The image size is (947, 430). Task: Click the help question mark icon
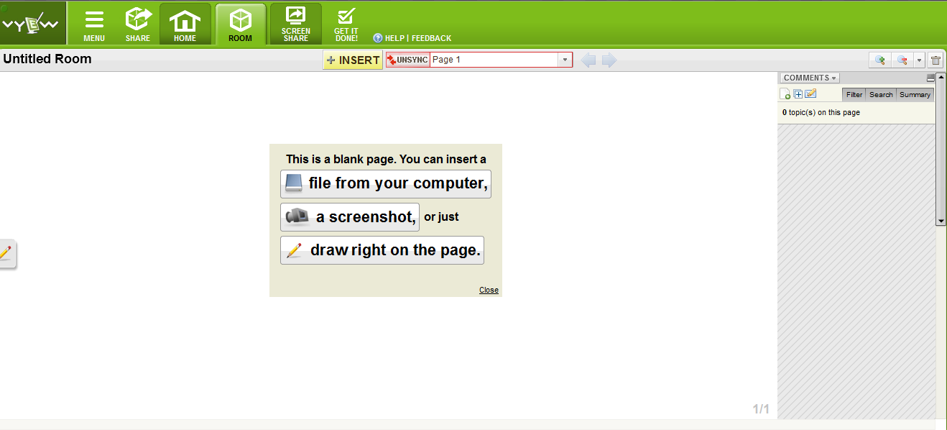coord(378,38)
